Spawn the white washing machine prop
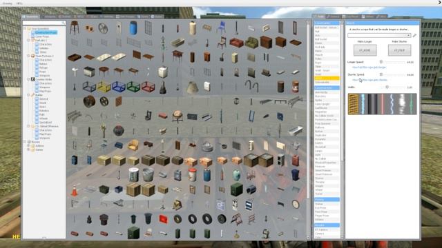The width and height of the screenshot is (442, 248). [x=163, y=72]
